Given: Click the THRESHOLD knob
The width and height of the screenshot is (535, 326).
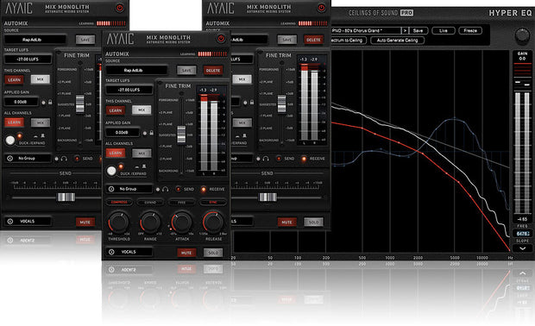Looking at the screenshot, I should [x=119, y=222].
